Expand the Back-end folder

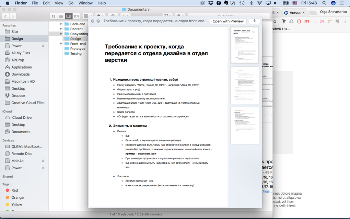point(61,24)
